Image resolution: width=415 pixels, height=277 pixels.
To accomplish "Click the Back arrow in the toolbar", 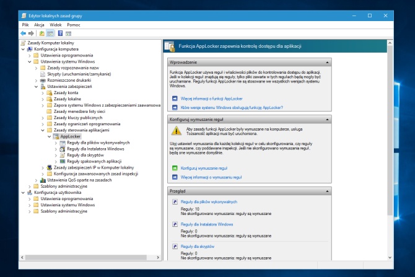I will (x=23, y=33).
